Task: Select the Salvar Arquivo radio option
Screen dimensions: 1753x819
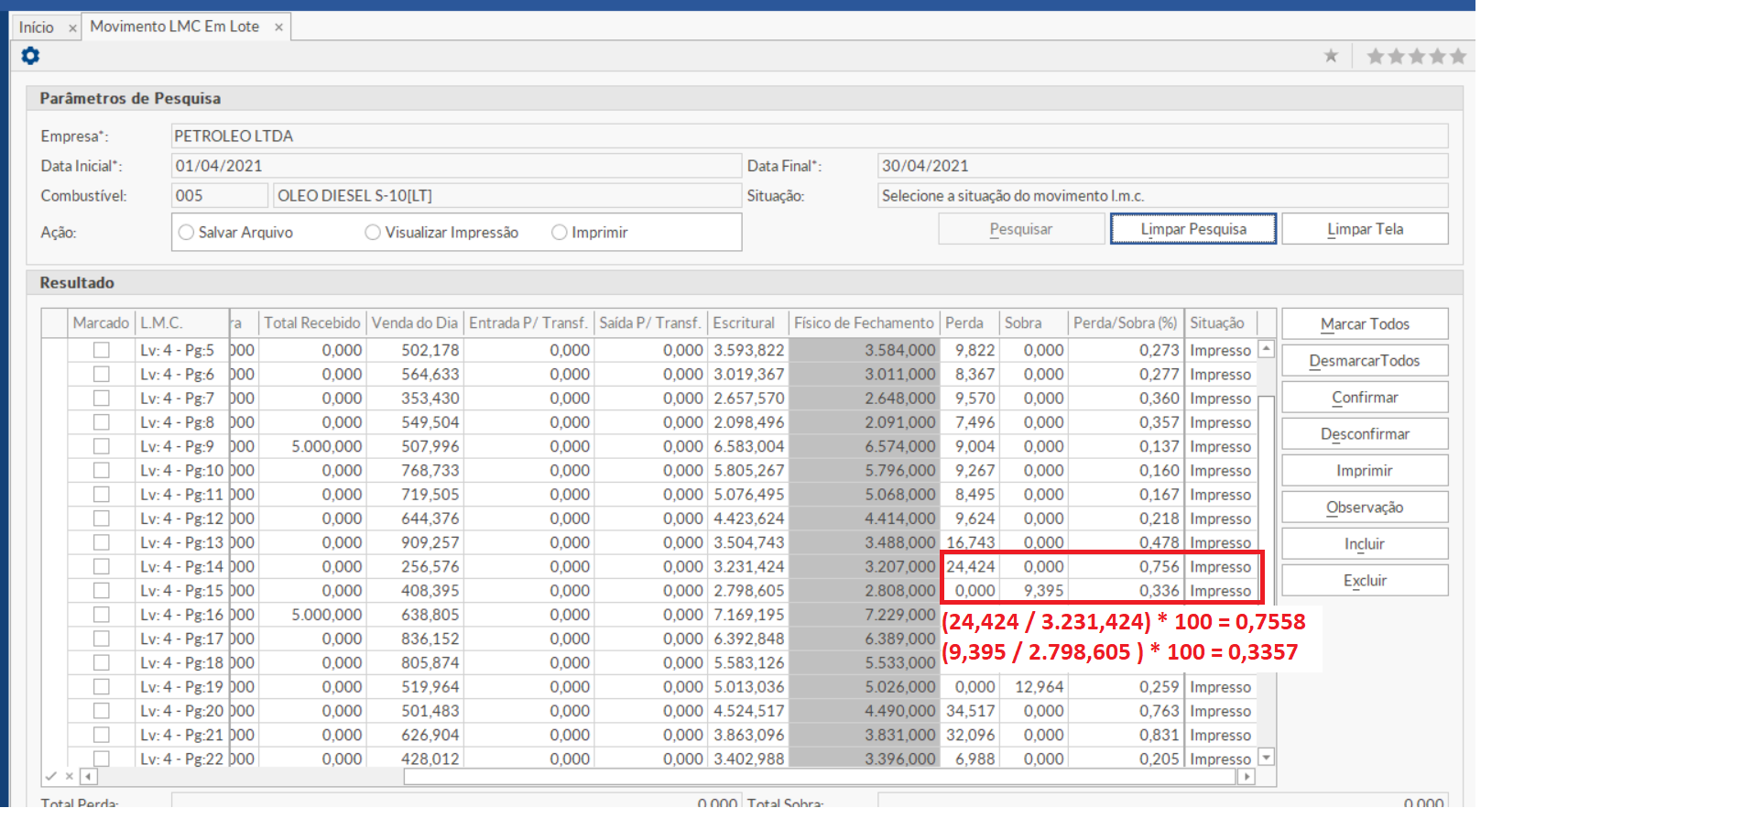Action: coord(187,233)
